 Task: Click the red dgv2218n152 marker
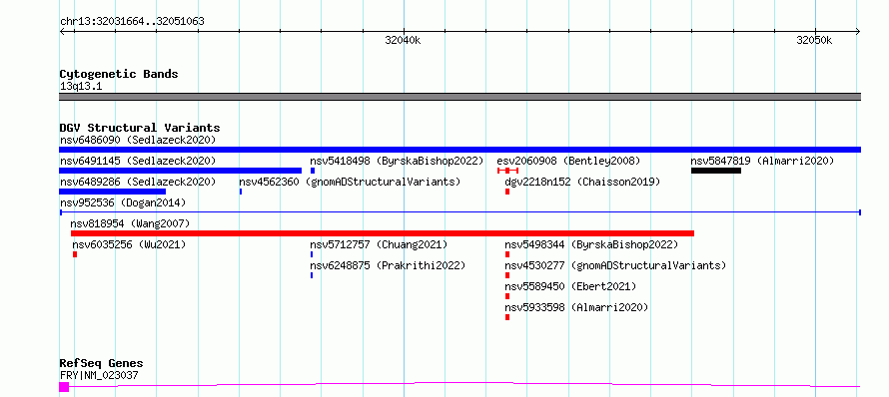tap(507, 192)
